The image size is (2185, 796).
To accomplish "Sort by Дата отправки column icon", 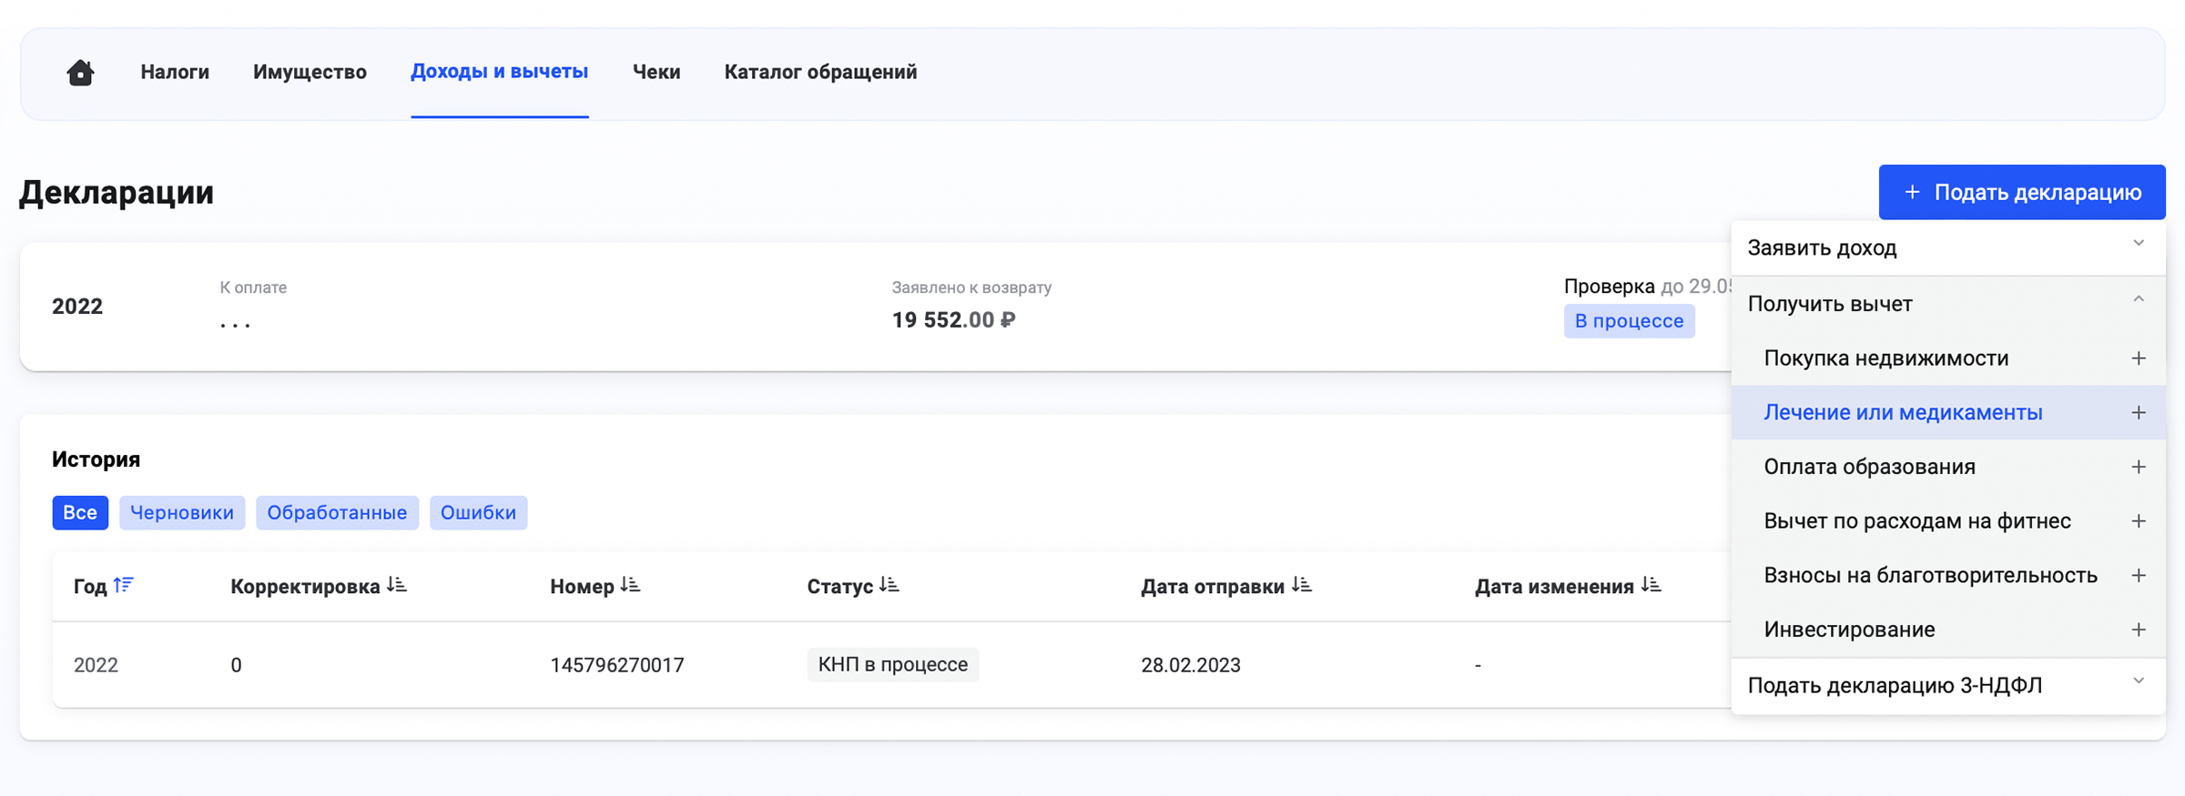I will (1302, 585).
